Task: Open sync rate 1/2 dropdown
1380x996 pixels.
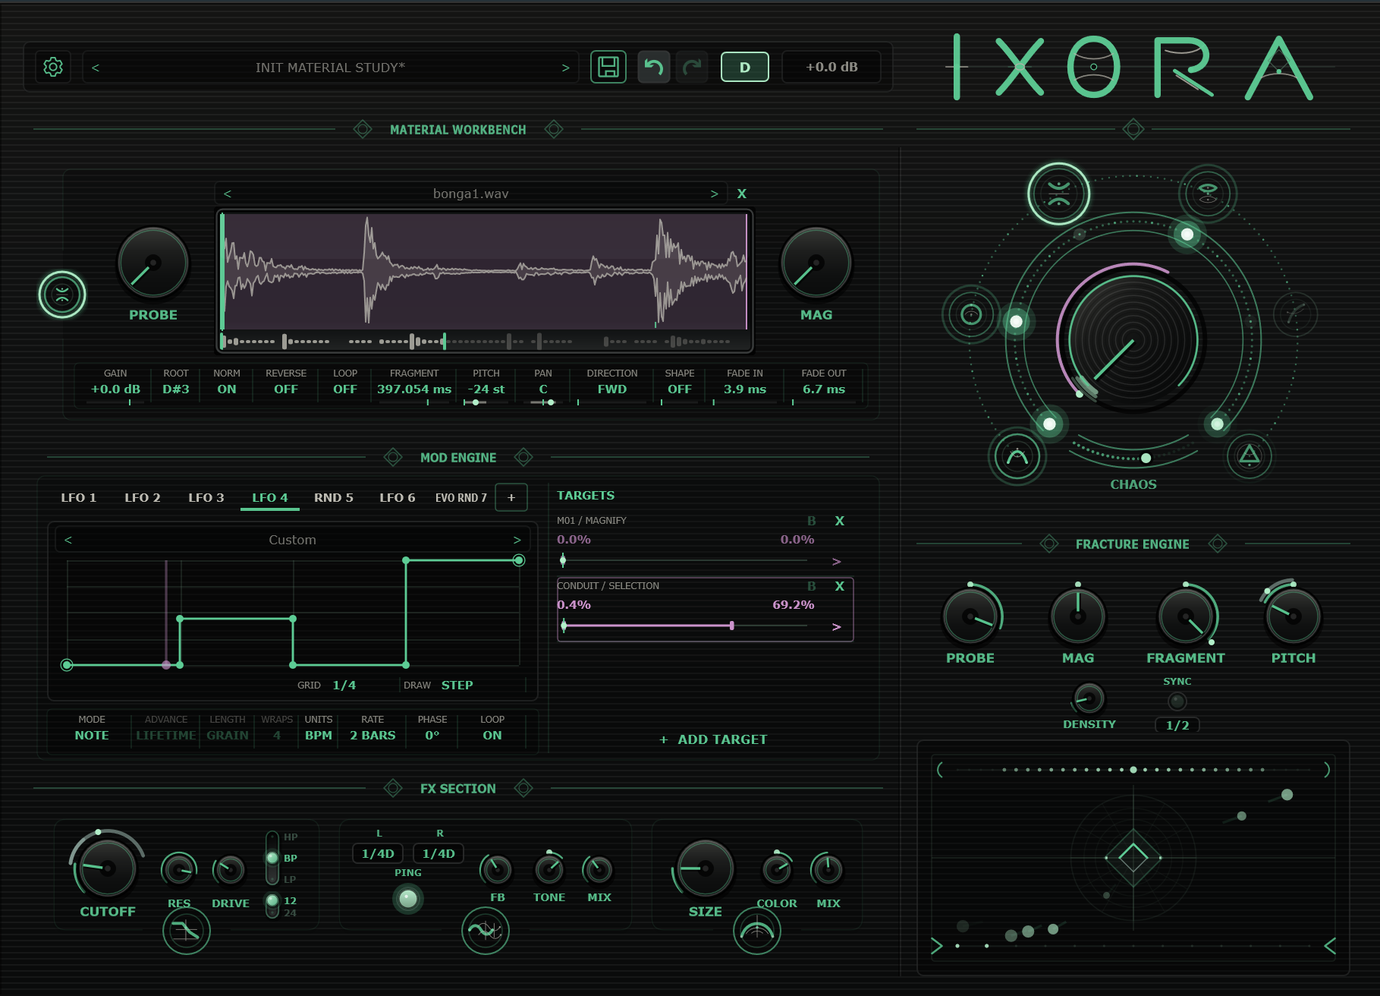Action: click(1177, 725)
